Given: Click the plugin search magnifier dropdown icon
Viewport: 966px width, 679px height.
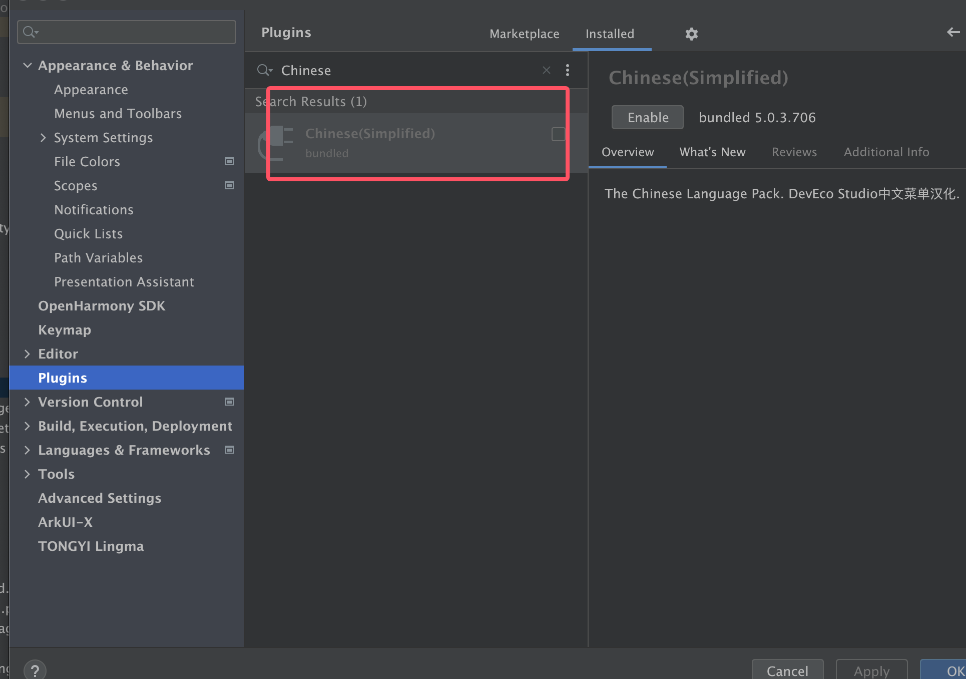Looking at the screenshot, I should point(265,70).
